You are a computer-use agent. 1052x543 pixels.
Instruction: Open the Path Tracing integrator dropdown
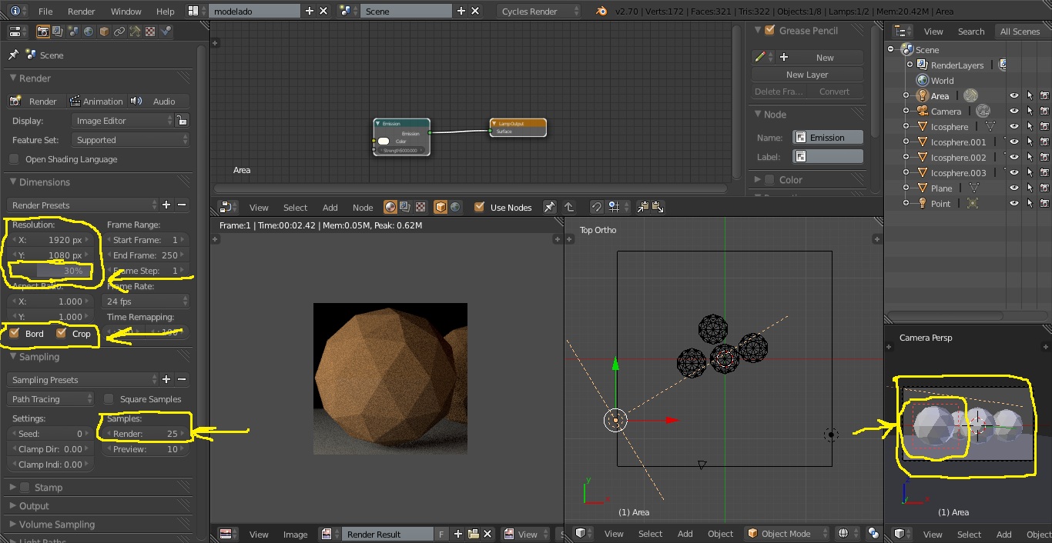pos(51,399)
